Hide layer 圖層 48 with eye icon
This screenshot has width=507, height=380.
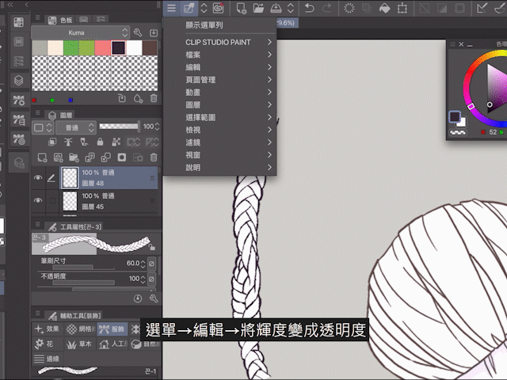(x=37, y=178)
